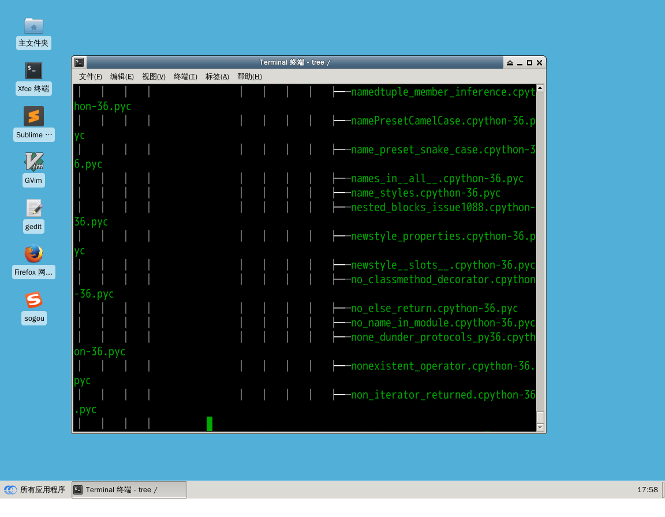Open the 所有应用程序 applications menu
The image size is (665, 517).
pos(35,490)
